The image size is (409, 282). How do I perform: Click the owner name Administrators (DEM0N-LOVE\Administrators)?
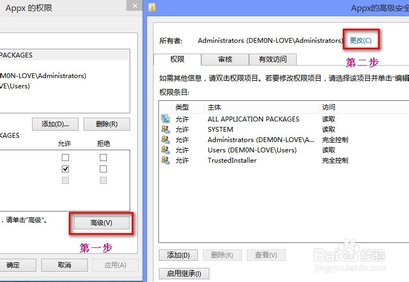[271, 41]
